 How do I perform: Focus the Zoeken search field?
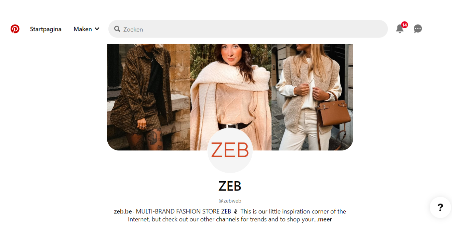(248, 29)
